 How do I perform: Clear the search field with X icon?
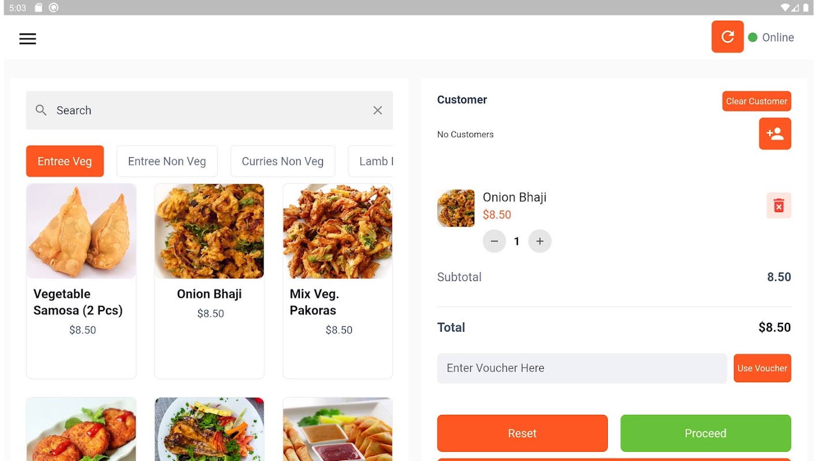click(378, 110)
